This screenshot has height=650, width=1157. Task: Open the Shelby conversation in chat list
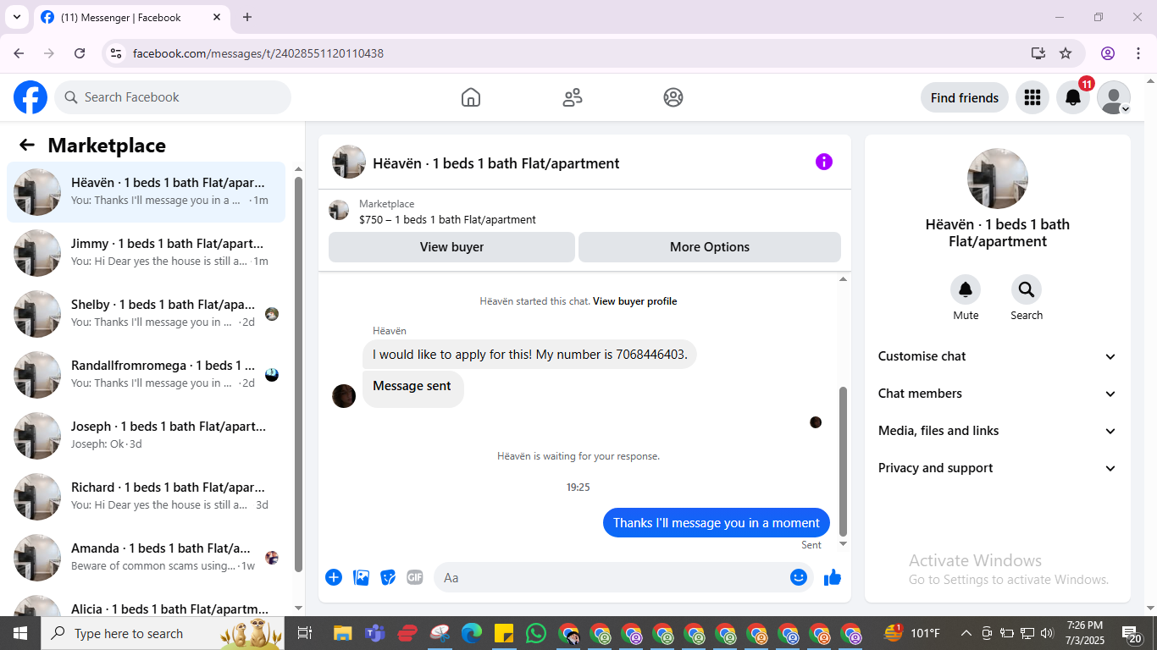tap(147, 314)
